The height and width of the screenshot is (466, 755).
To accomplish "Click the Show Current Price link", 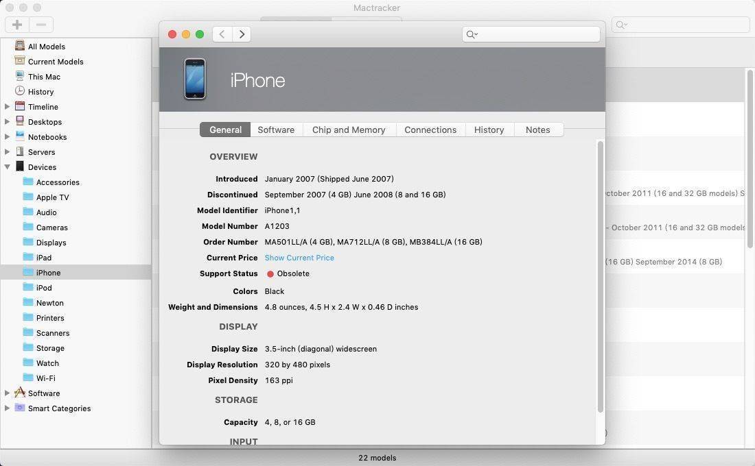I will 299,258.
